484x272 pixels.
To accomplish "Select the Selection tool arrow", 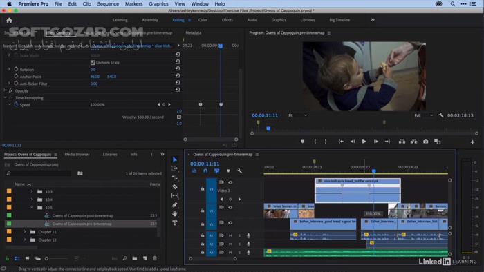I will pyautogui.click(x=175, y=159).
